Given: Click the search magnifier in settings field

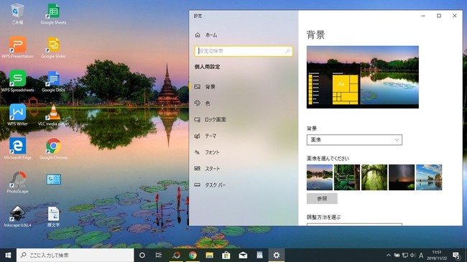Looking at the screenshot, I should (x=287, y=51).
